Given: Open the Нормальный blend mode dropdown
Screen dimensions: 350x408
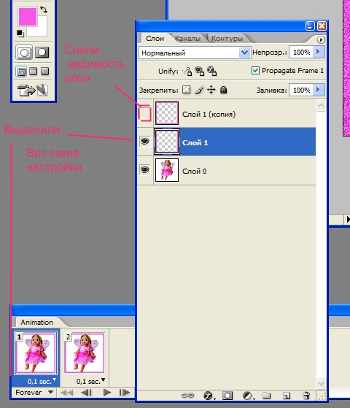Looking at the screenshot, I should (194, 53).
